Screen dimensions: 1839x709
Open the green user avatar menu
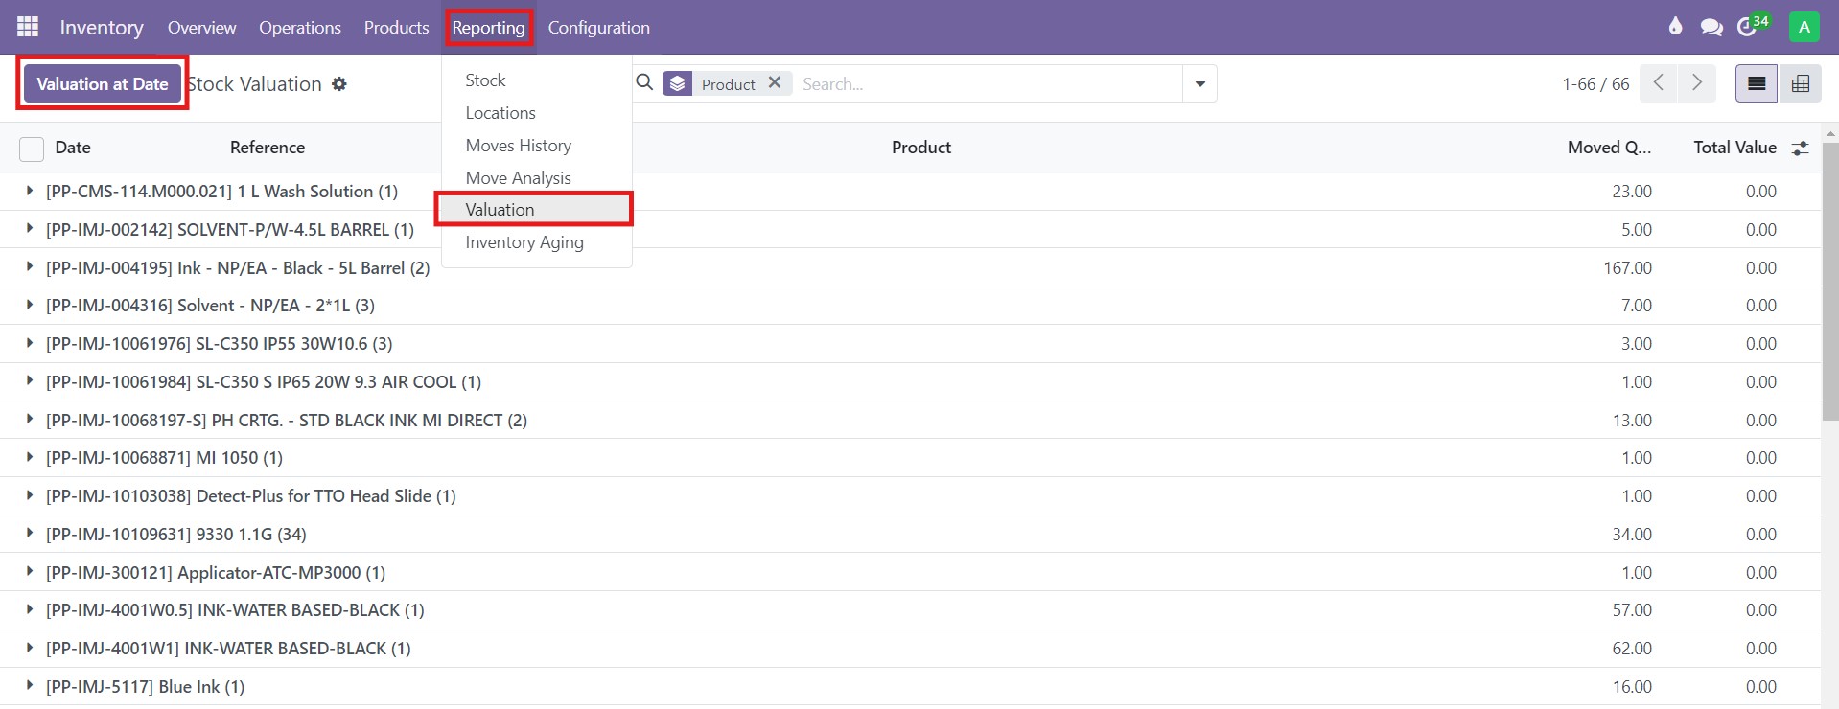coord(1804,27)
